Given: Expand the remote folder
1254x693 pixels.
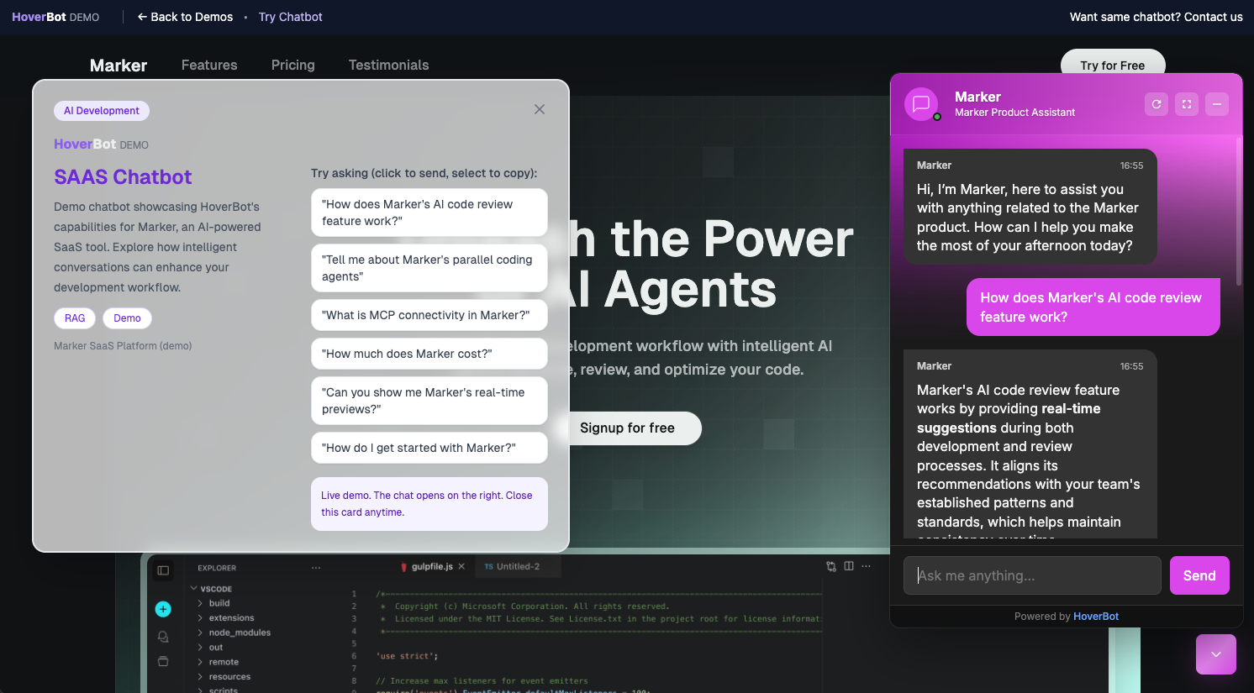Looking at the screenshot, I should (219, 662).
